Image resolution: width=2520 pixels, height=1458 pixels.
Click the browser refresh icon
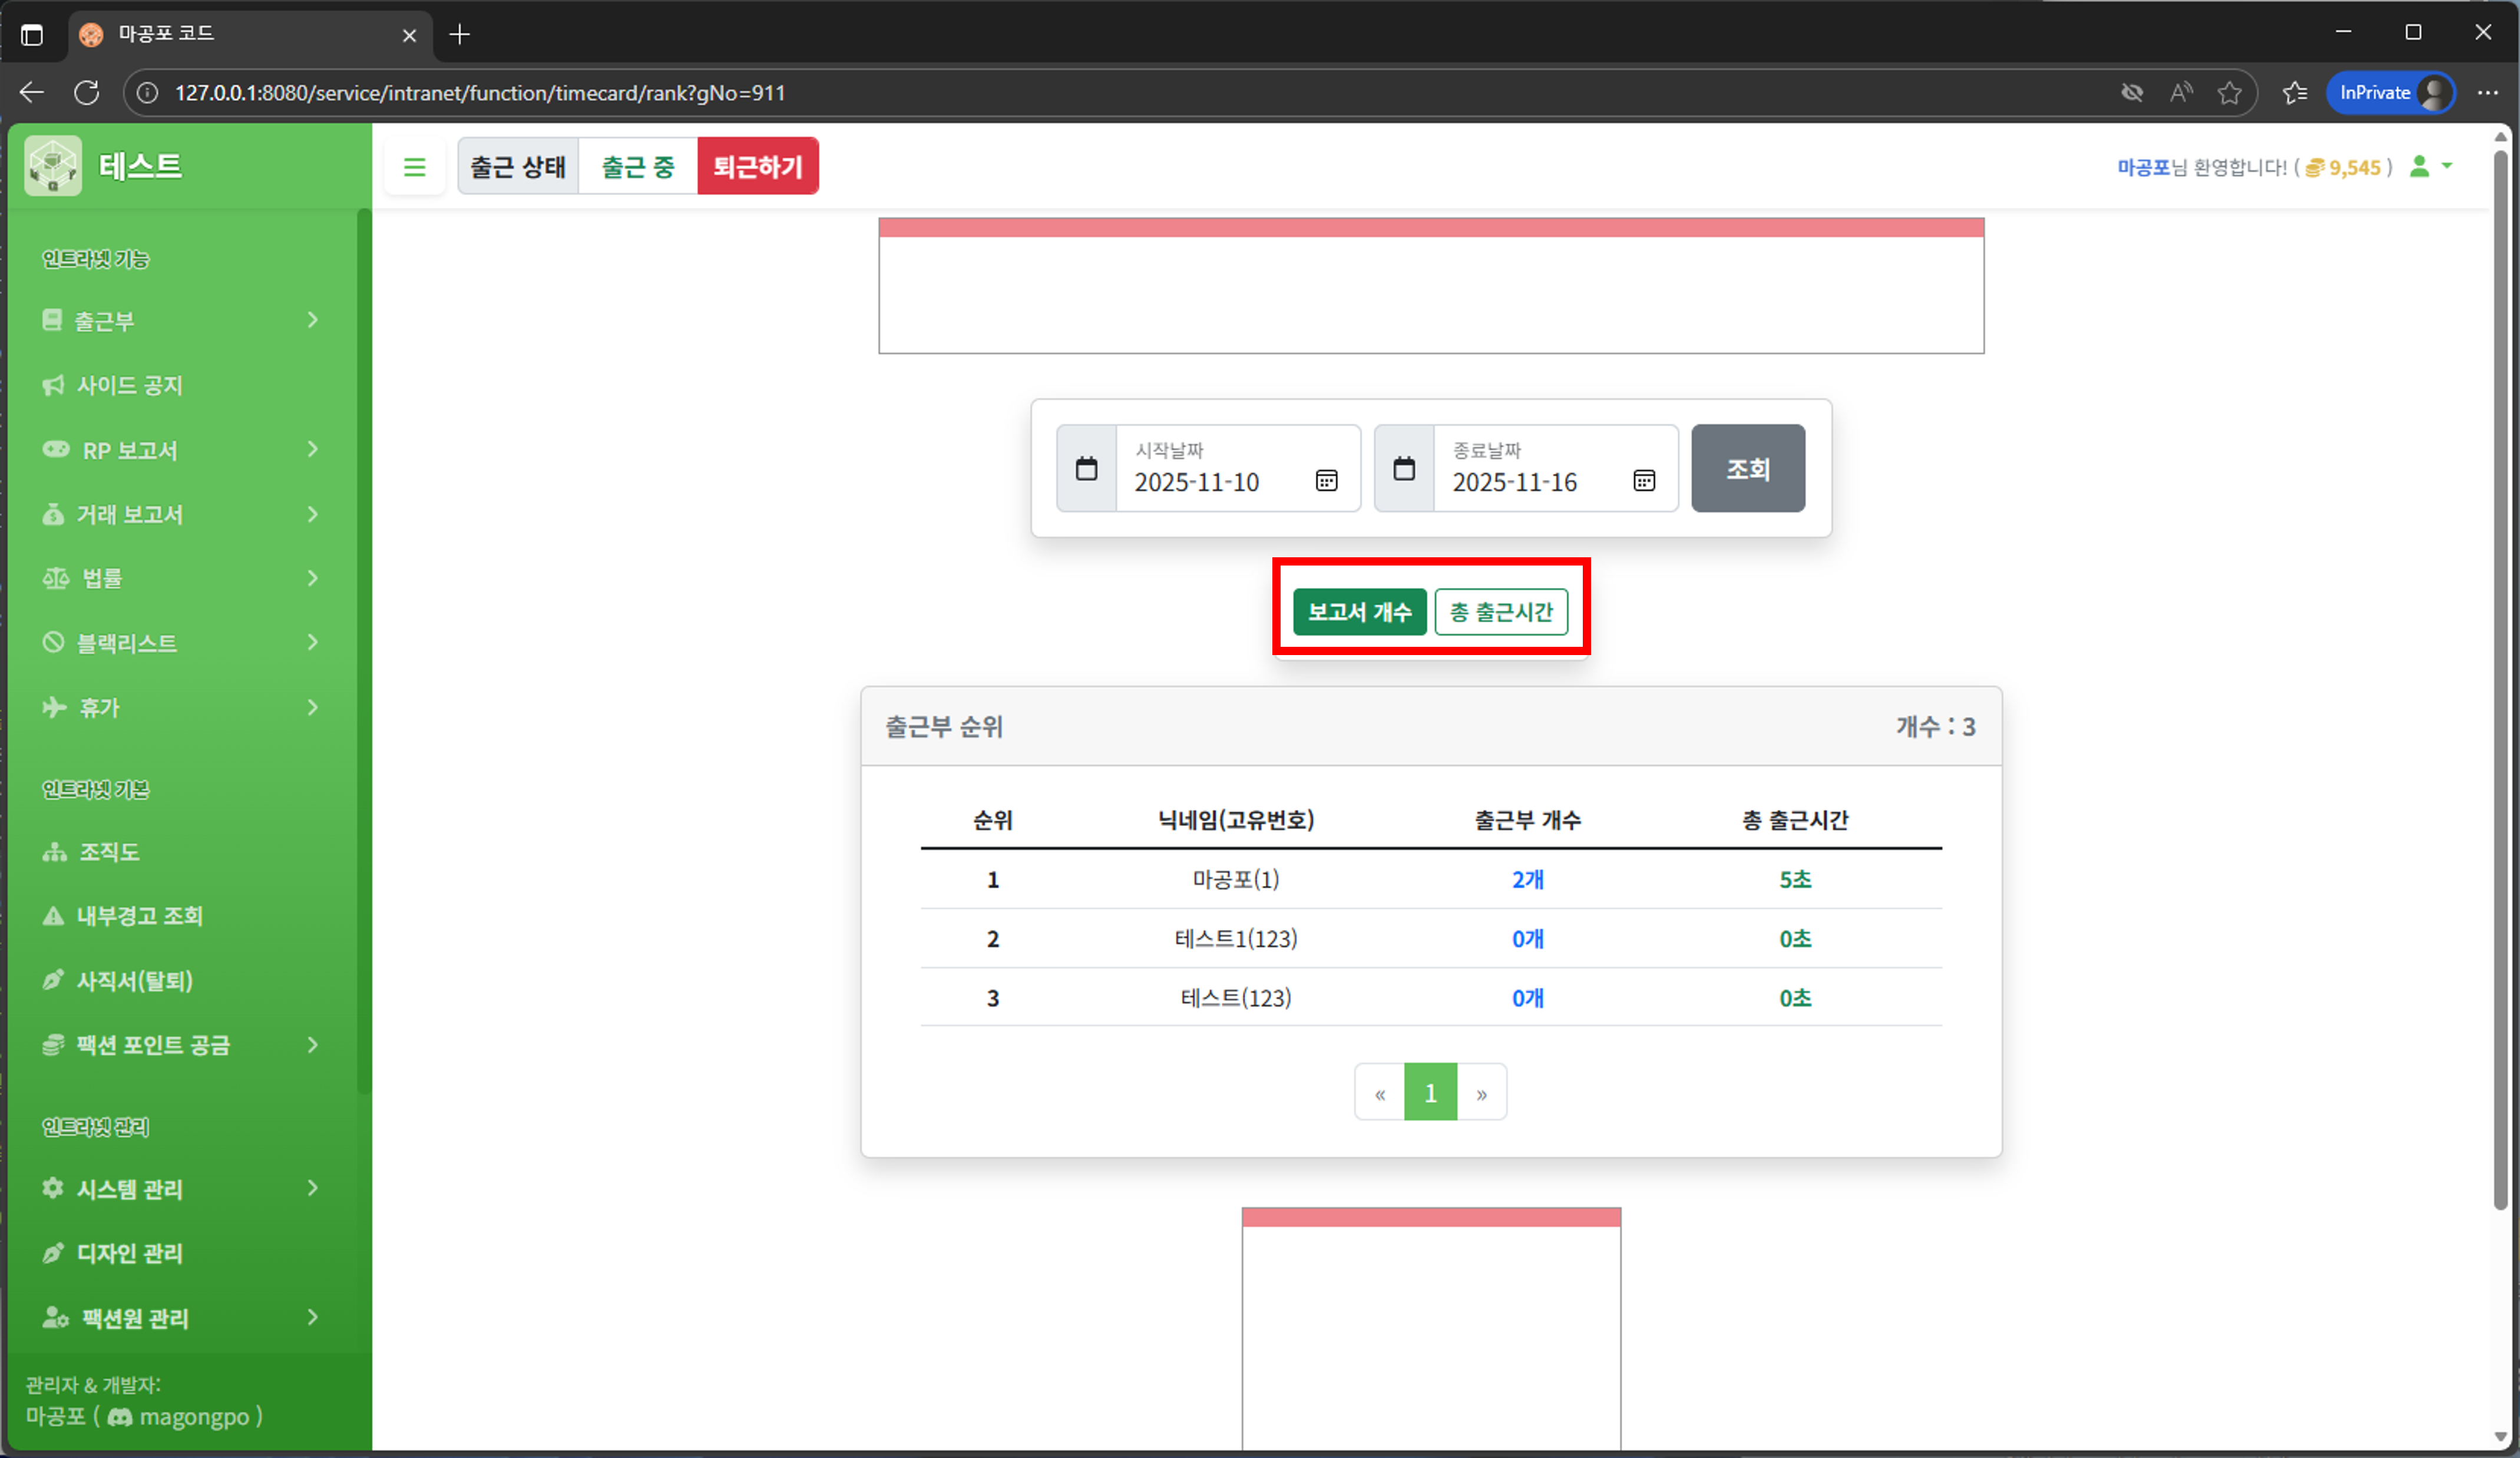coord(87,93)
